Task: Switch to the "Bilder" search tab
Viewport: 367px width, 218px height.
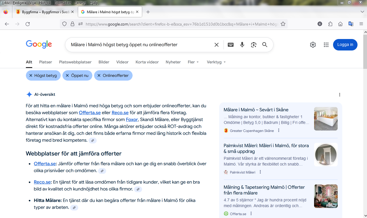Action: pyautogui.click(x=104, y=62)
